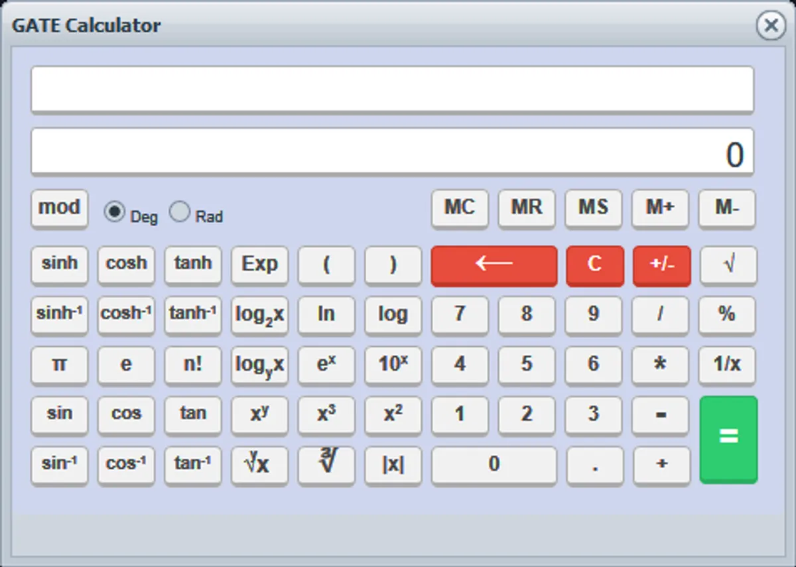Click the close parenthesis button
The width and height of the screenshot is (796, 567).
pyautogui.click(x=393, y=265)
